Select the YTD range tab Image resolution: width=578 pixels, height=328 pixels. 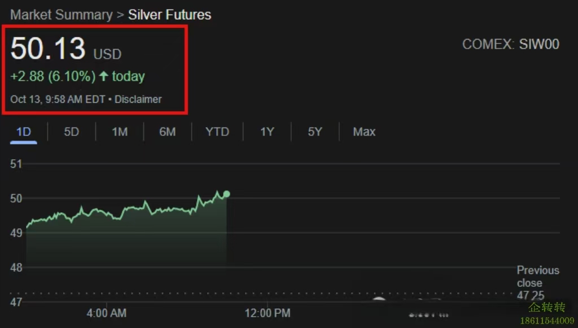[x=217, y=132]
